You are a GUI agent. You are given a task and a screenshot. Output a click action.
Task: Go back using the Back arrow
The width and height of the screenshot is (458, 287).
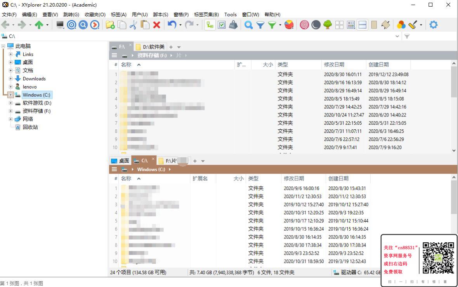5,25
